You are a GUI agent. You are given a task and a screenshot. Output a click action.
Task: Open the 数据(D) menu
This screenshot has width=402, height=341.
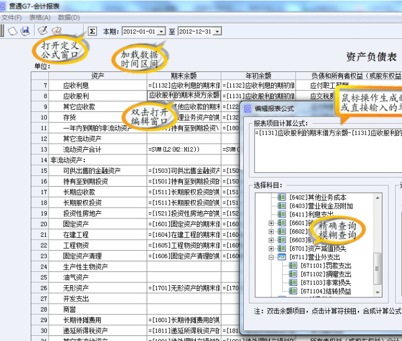tap(69, 17)
